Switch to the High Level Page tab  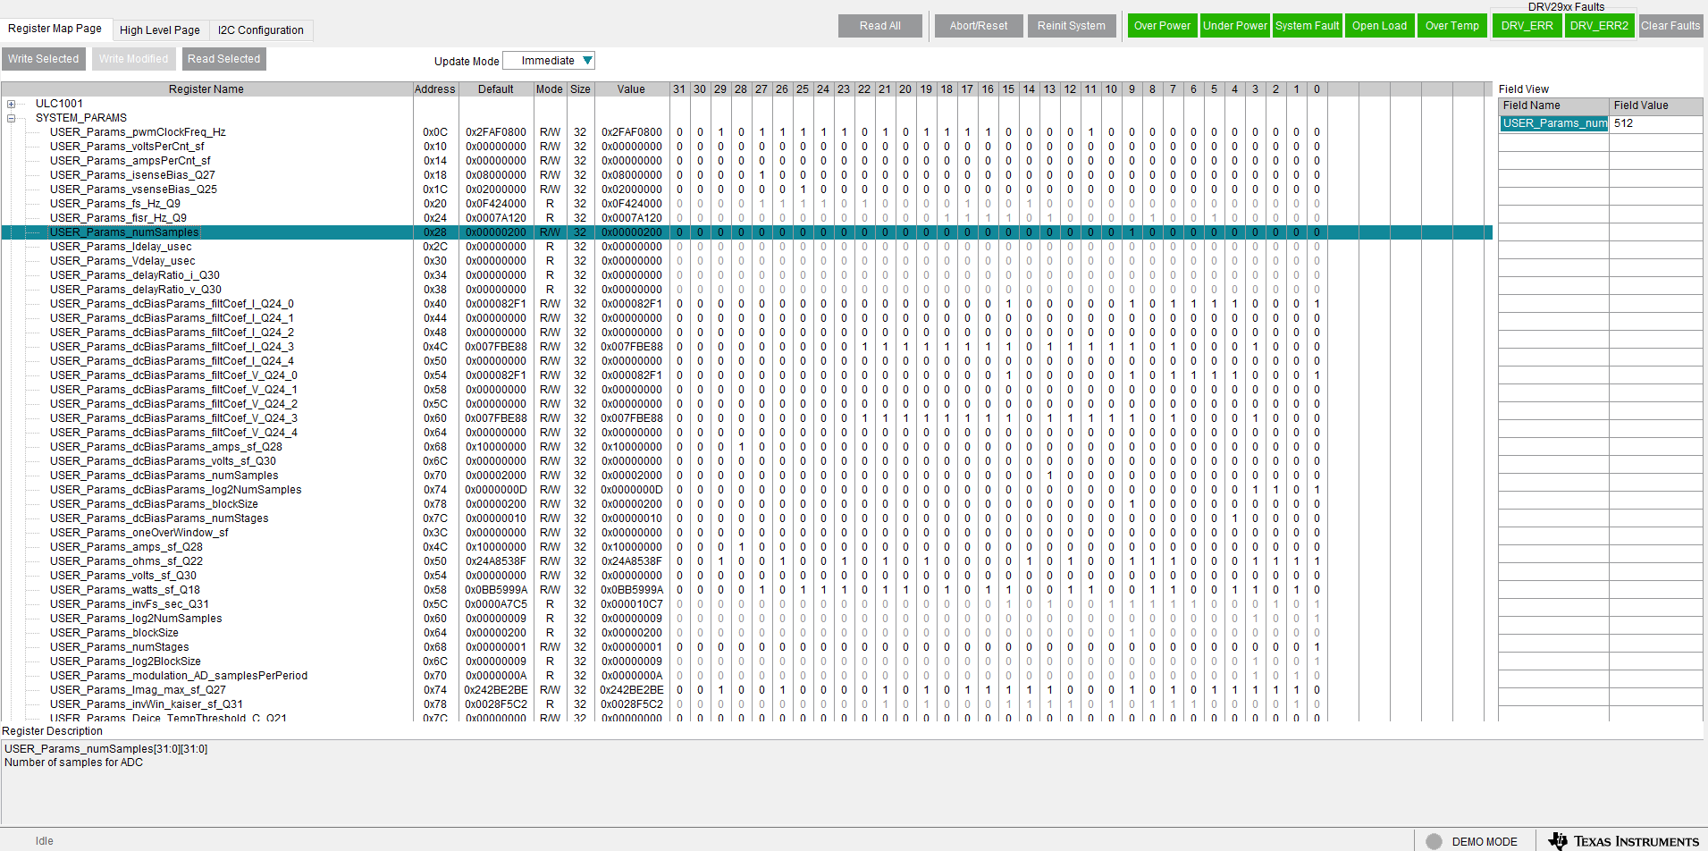point(160,29)
